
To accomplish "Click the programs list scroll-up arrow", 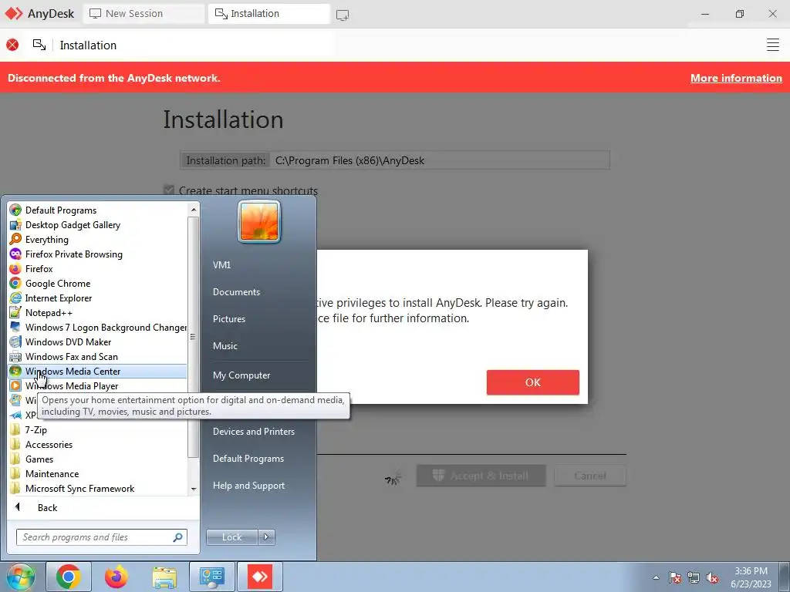I will pos(194,209).
